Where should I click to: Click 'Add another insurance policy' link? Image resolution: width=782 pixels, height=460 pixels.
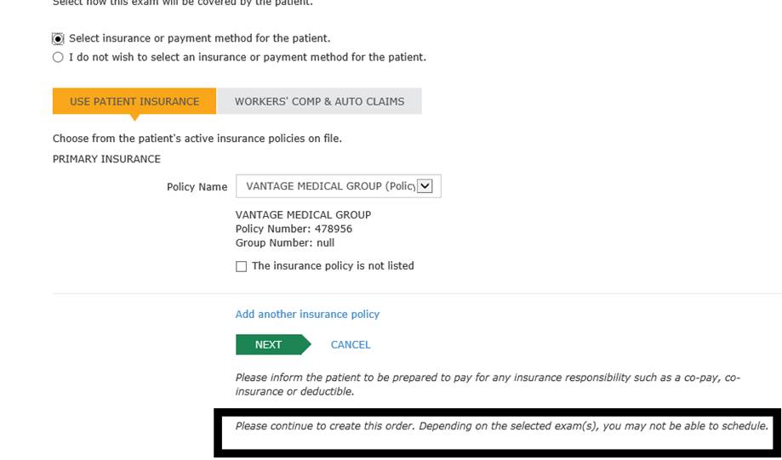(x=307, y=314)
